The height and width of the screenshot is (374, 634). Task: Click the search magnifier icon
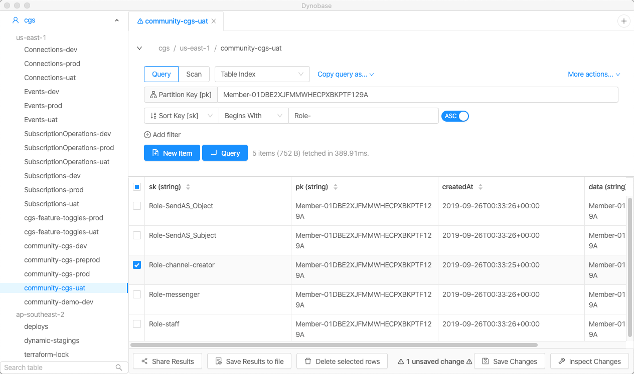(x=119, y=367)
